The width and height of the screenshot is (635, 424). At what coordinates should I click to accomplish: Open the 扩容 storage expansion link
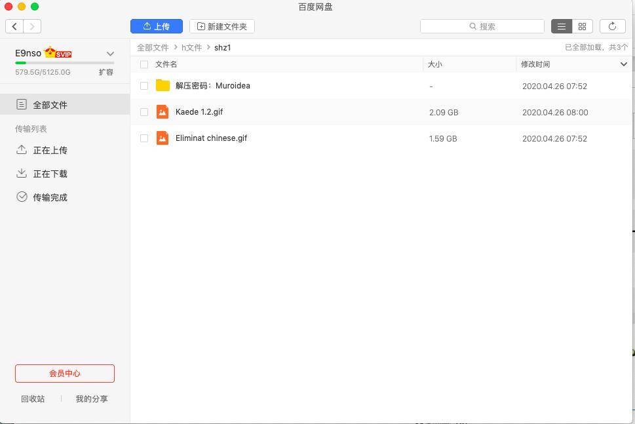(106, 72)
